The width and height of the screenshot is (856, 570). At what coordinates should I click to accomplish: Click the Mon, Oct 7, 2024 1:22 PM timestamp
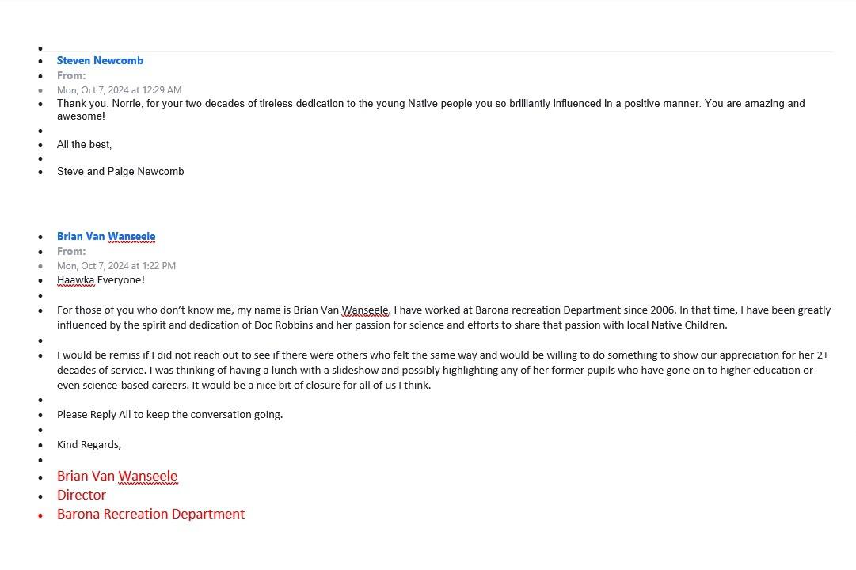(x=116, y=266)
